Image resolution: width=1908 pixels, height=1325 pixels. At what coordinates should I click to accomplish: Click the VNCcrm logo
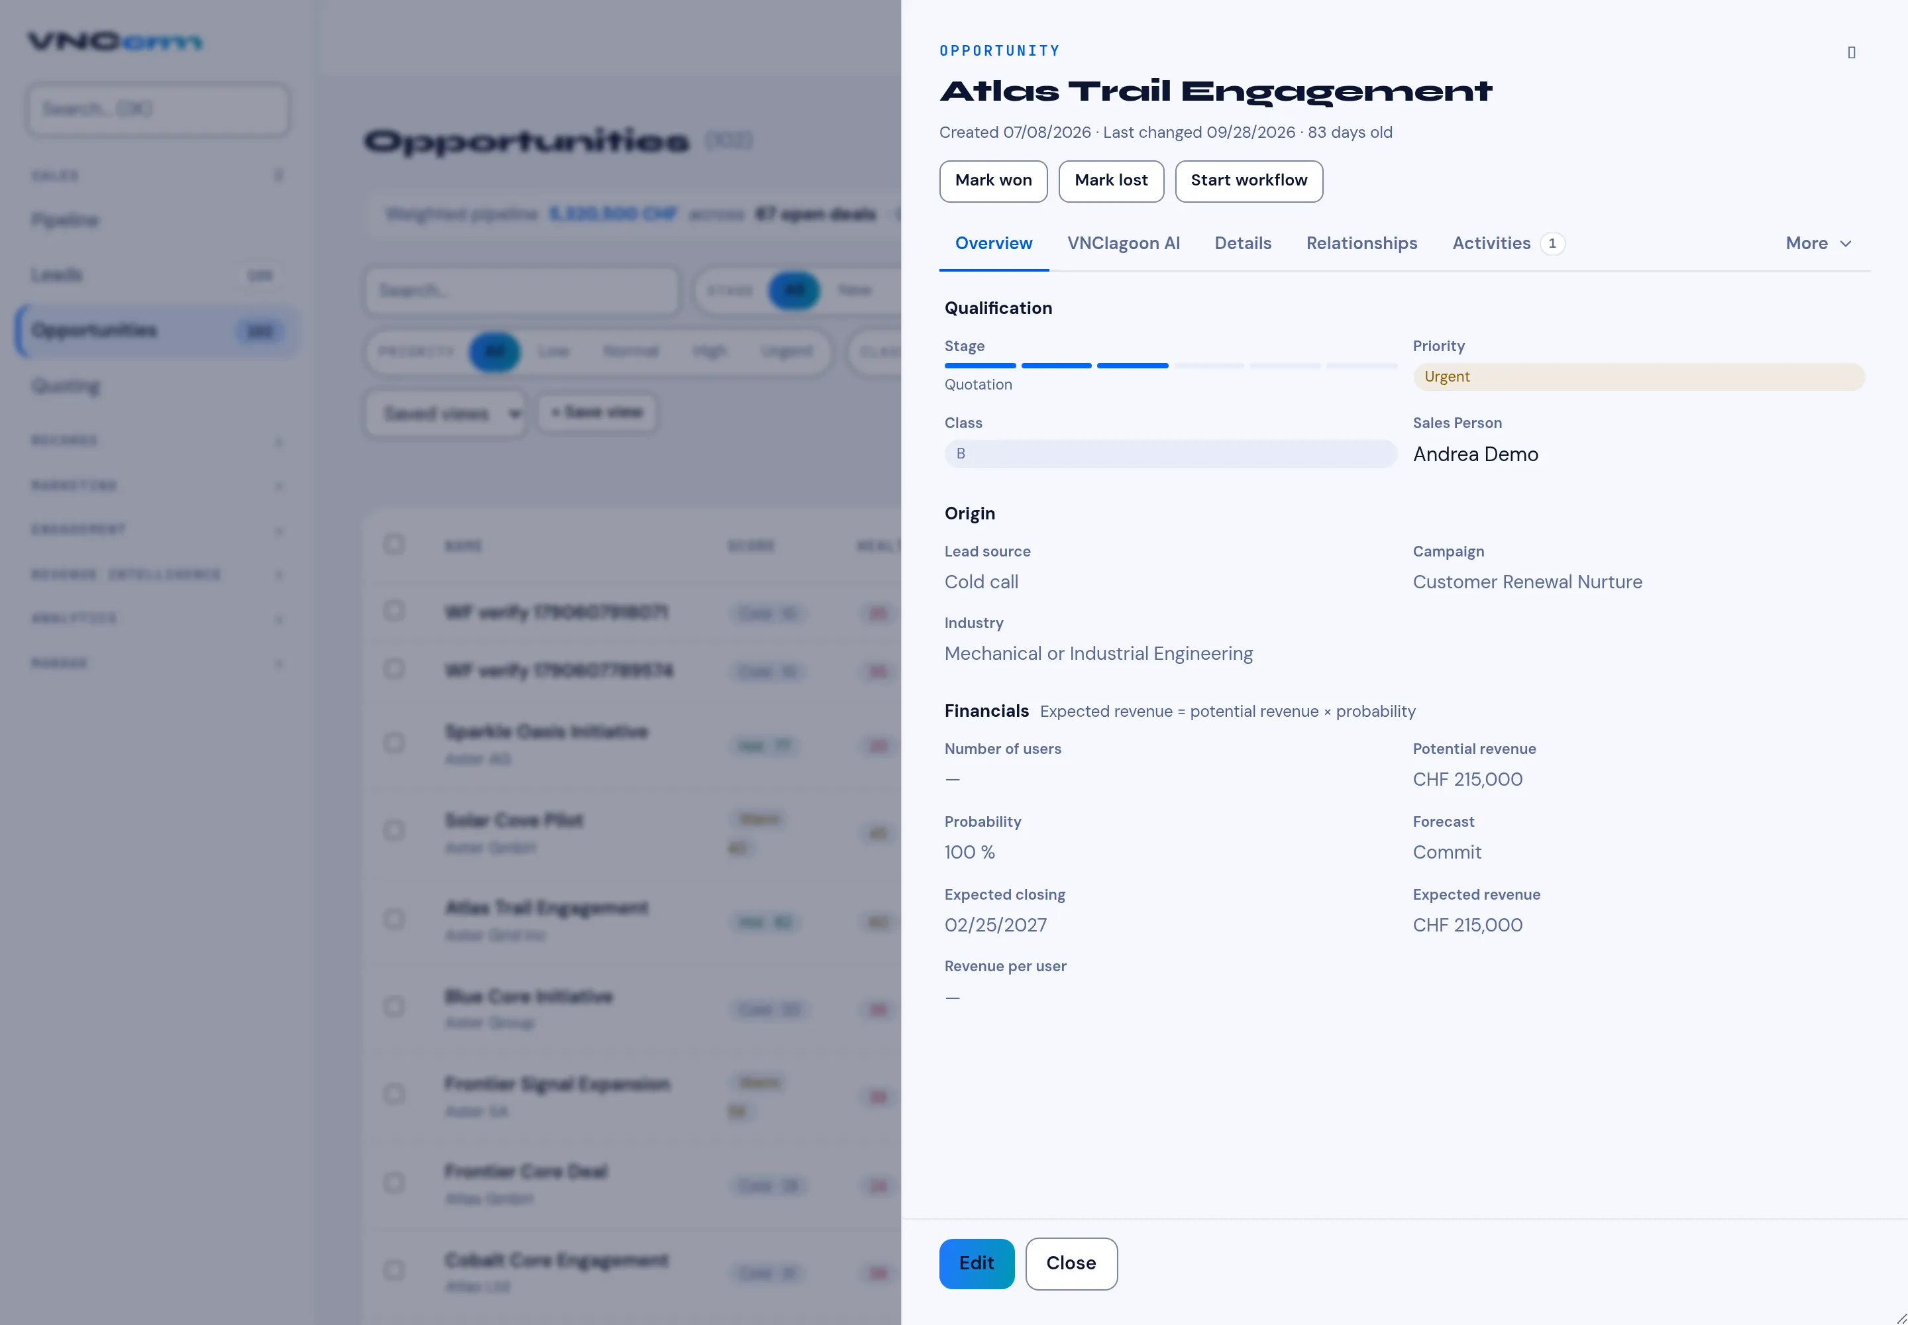[115, 42]
